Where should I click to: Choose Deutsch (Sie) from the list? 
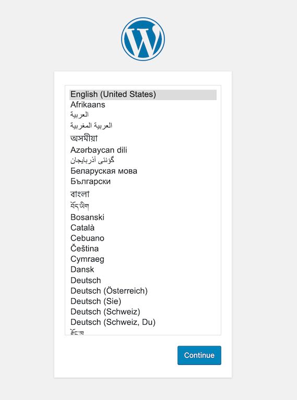pyautogui.click(x=142, y=301)
